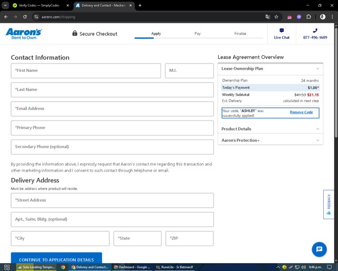The height and width of the screenshot is (271, 338).
Task: Switch to Verify Codes SimplyCodes tab
Action: click(x=39, y=5)
